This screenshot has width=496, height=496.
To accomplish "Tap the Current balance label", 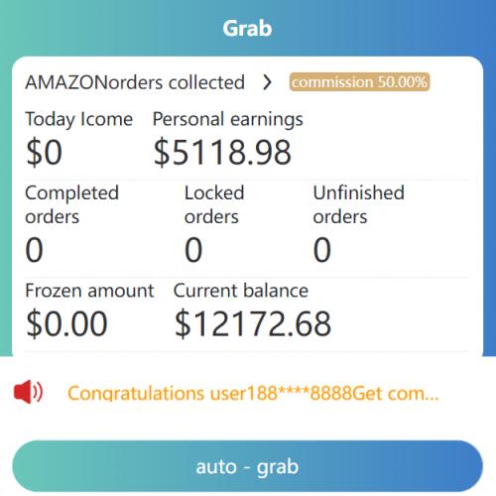I will [241, 291].
